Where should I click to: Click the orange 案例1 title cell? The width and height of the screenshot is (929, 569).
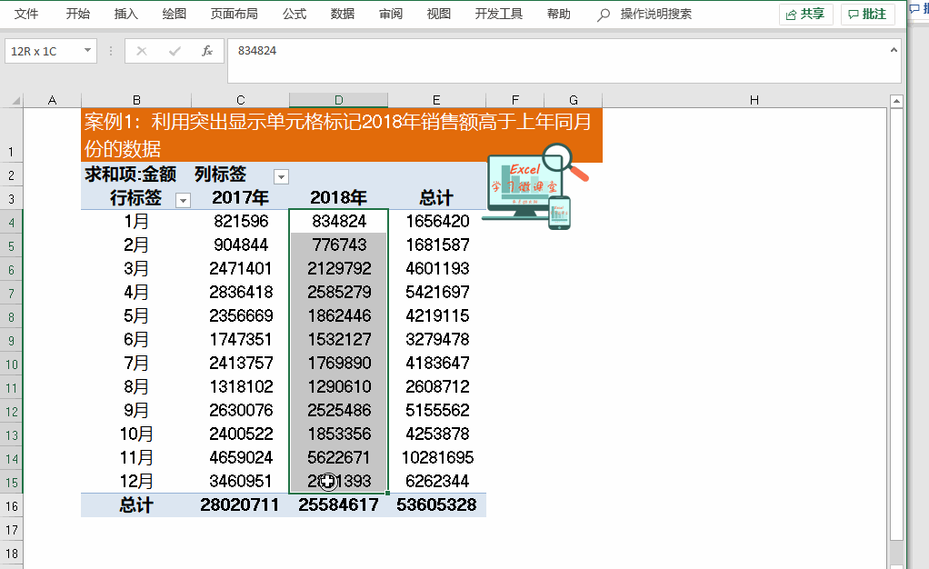pos(342,135)
